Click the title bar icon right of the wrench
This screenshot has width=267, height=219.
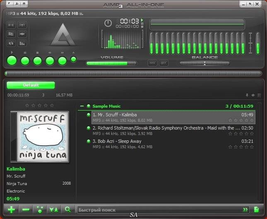24,4
